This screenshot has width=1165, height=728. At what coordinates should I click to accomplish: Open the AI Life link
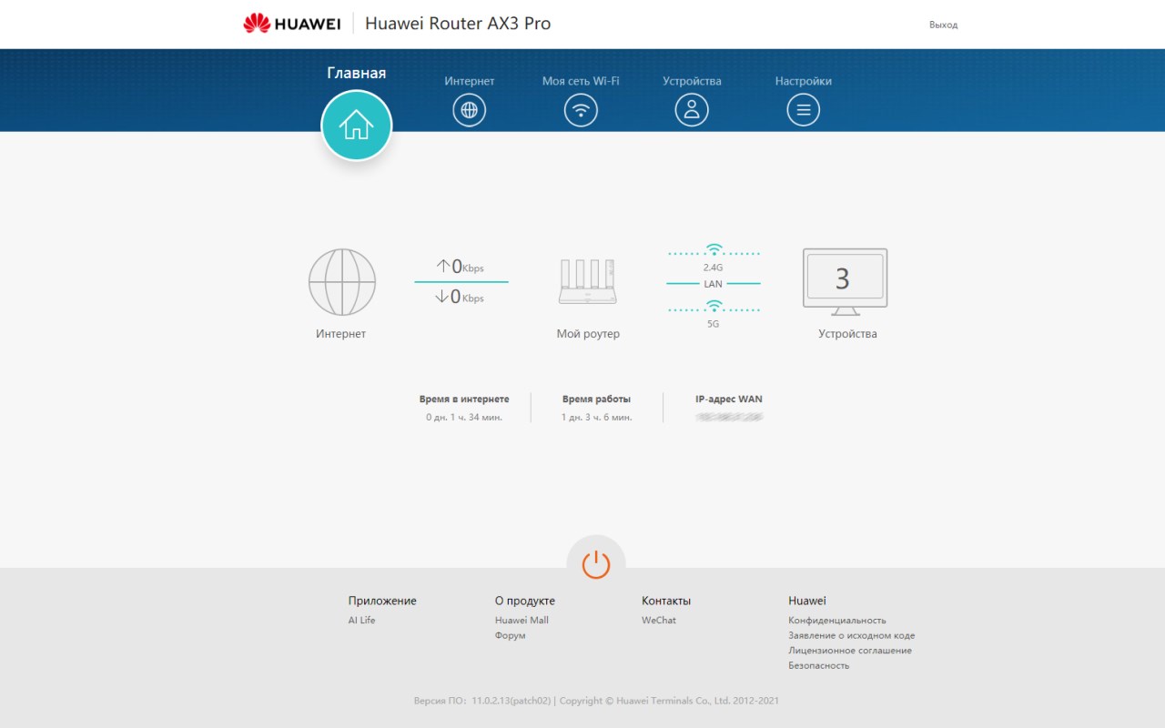pyautogui.click(x=361, y=620)
